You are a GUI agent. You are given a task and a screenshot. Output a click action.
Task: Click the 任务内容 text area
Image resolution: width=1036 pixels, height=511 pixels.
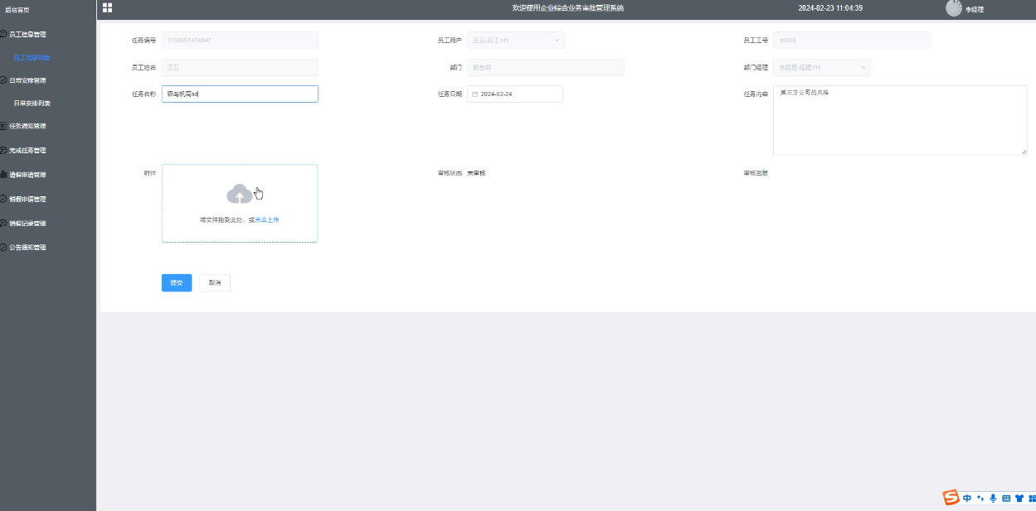[x=900, y=120]
